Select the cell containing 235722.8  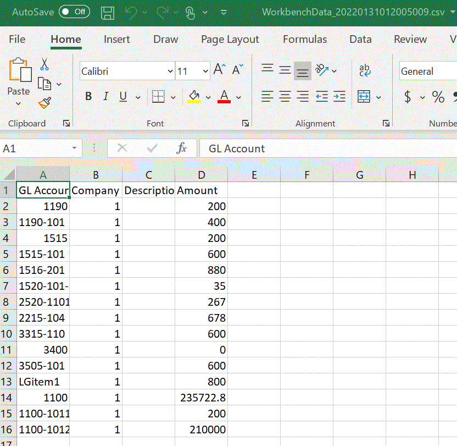202,398
